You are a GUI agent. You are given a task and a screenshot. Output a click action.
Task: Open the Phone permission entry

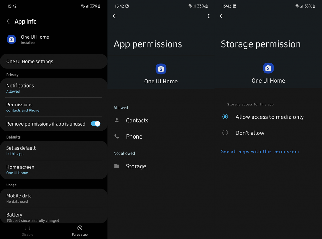coord(161,136)
